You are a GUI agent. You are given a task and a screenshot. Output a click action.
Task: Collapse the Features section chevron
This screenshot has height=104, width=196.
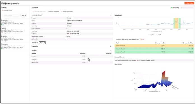pyautogui.click(x=111, y=50)
